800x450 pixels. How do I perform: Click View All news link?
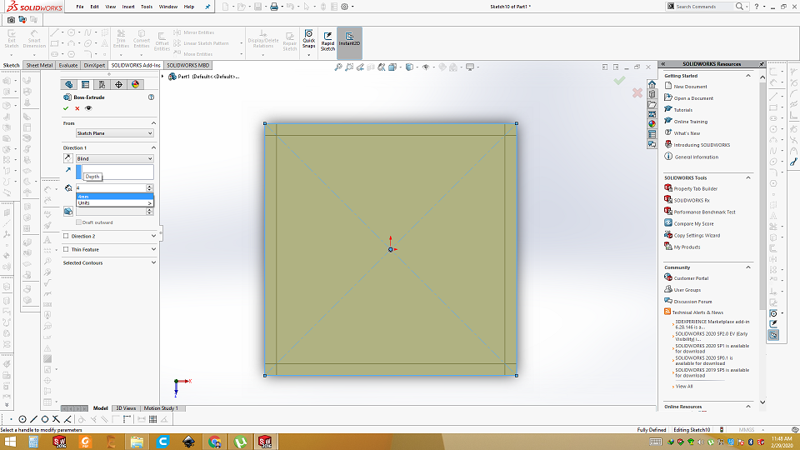coord(684,386)
